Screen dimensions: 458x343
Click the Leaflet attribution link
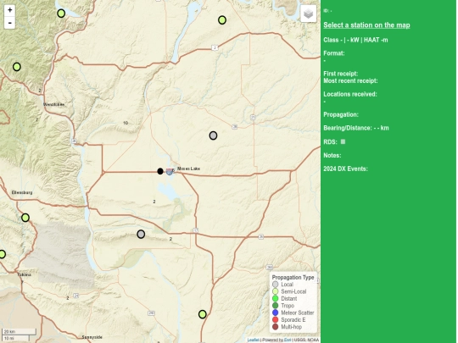[x=253, y=340]
